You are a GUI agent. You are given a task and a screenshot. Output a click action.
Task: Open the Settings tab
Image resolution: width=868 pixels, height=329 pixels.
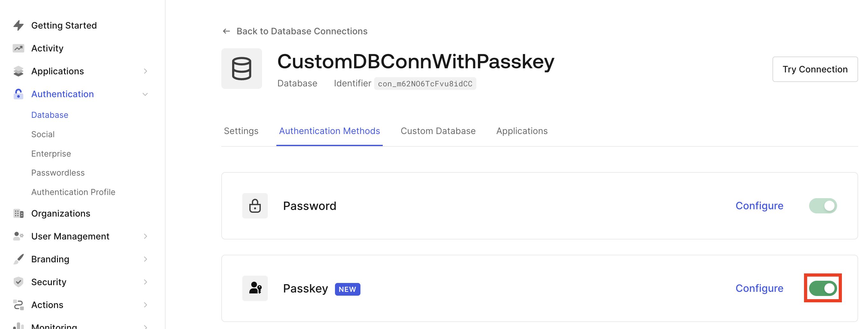(241, 131)
